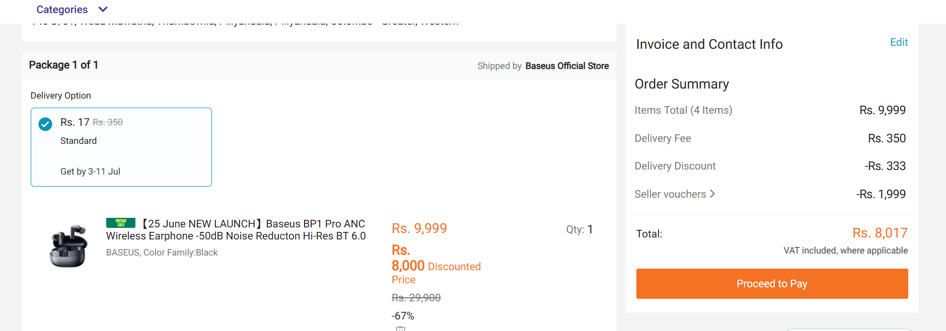Click the Rs. 8,017 total amount
This screenshot has width=946, height=331.
[880, 233]
